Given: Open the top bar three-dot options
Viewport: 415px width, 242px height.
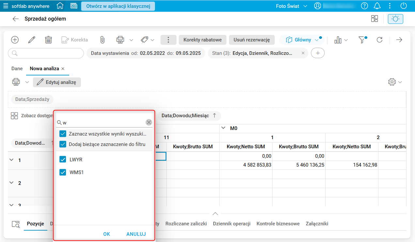Looking at the screenshot, I should (x=390, y=6).
